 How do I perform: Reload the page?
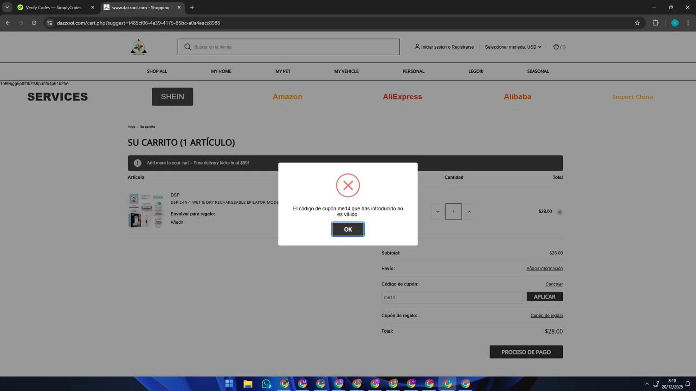pos(34,23)
